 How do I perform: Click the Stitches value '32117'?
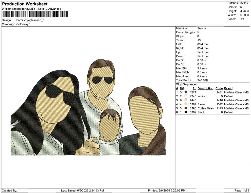click(244, 3)
